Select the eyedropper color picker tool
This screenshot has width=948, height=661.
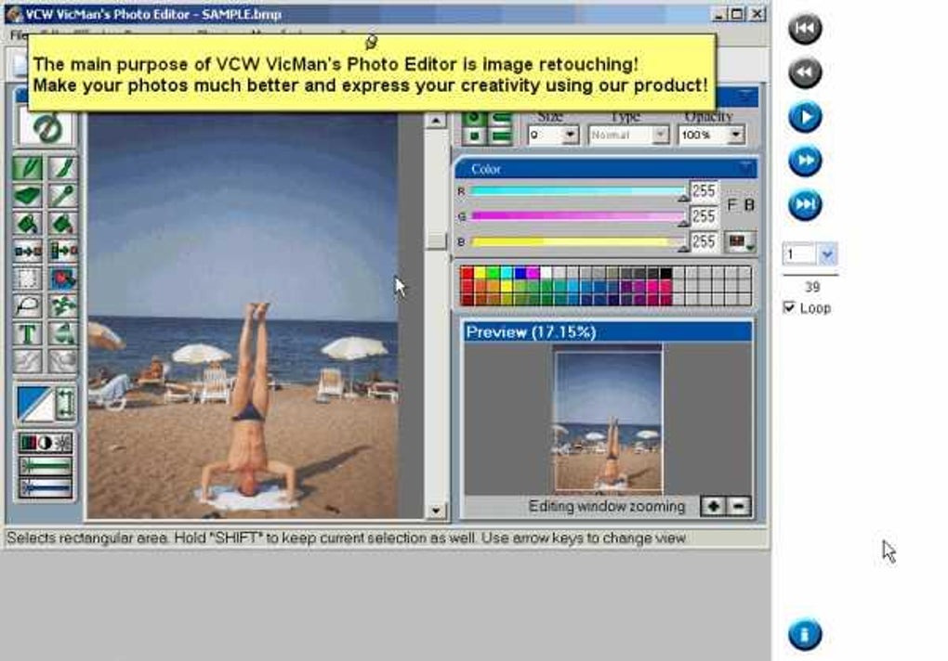click(x=63, y=196)
